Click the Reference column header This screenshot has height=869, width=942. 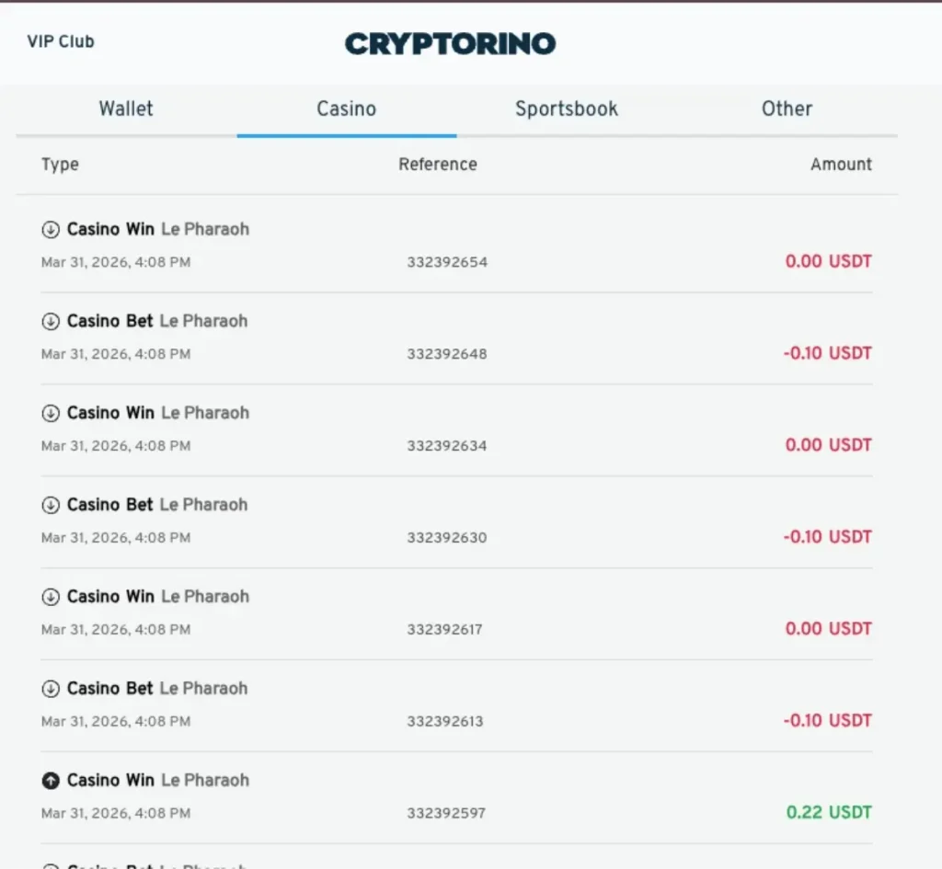(x=437, y=165)
